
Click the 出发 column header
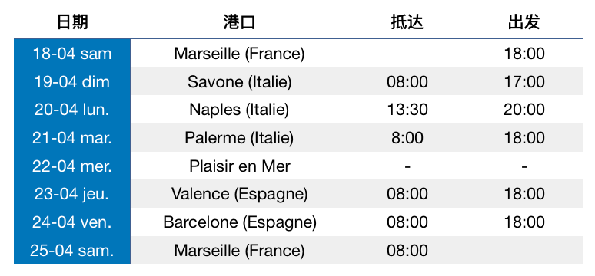pyautogui.click(x=524, y=22)
